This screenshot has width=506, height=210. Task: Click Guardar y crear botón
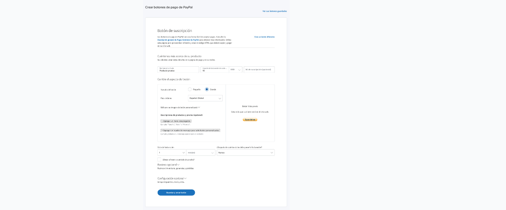(x=176, y=192)
